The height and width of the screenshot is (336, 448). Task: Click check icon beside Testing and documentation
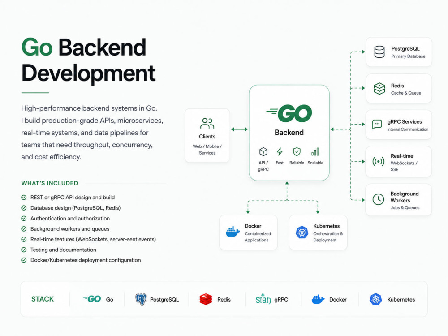tap(24, 250)
